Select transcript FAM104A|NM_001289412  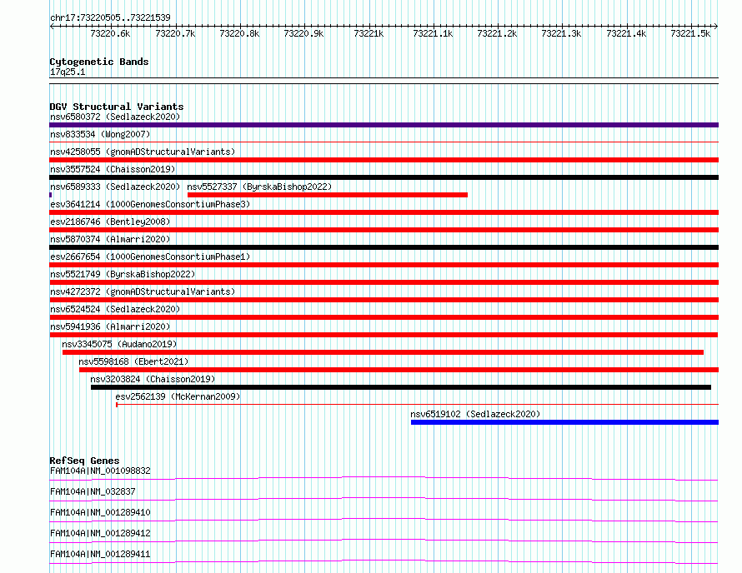click(100, 533)
